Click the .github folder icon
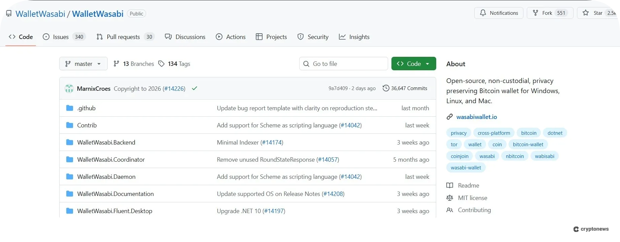 tap(70, 108)
